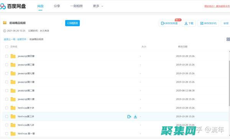Save html+css第三讲 to netdisk via row icon
The height and width of the screenshot is (139, 230).
coord(129,116)
